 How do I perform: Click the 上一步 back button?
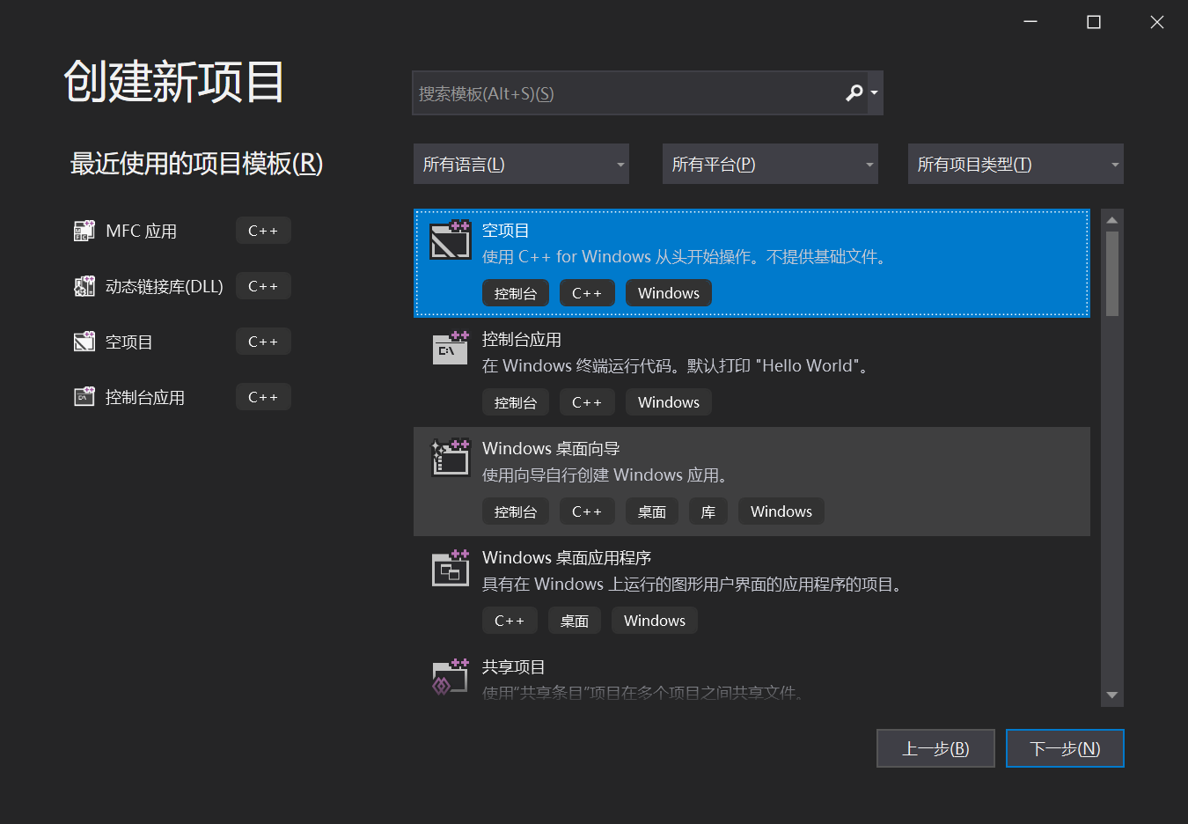935,747
